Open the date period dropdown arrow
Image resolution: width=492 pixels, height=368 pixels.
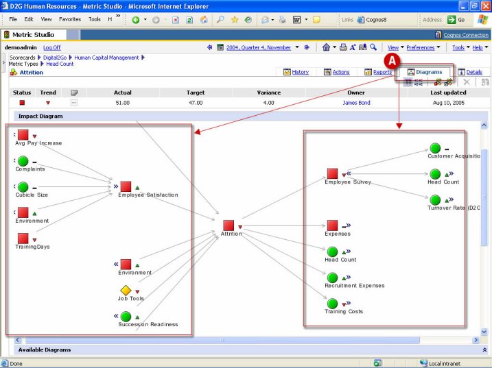(x=297, y=47)
